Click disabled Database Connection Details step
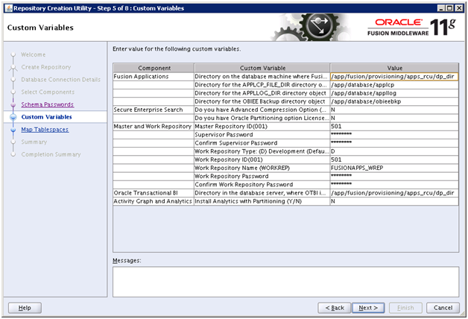 coord(60,80)
